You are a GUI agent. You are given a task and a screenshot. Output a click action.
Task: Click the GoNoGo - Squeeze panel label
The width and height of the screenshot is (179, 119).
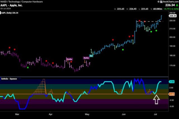[x=9, y=79]
